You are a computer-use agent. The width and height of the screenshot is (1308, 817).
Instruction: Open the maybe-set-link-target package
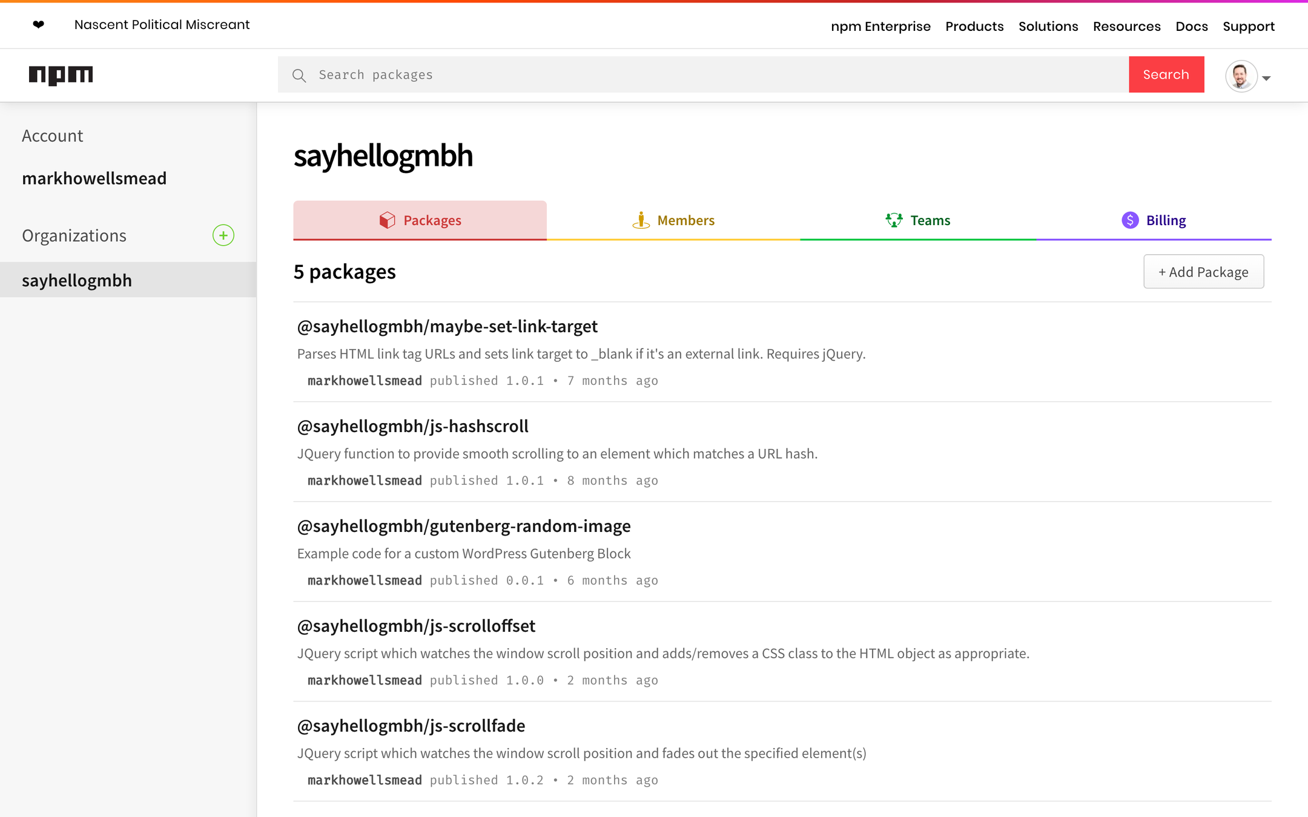coord(447,327)
